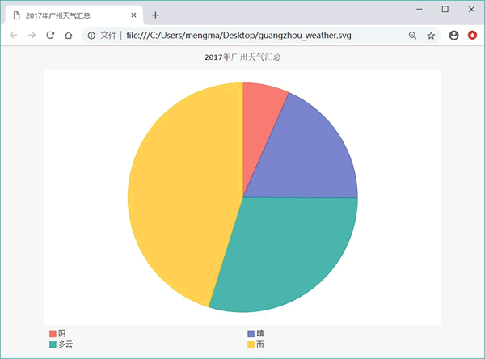Click the browser forward arrow
The height and width of the screenshot is (359, 485).
tap(32, 36)
